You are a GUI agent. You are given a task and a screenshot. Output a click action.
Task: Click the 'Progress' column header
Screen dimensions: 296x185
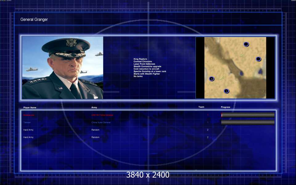(x=226, y=107)
